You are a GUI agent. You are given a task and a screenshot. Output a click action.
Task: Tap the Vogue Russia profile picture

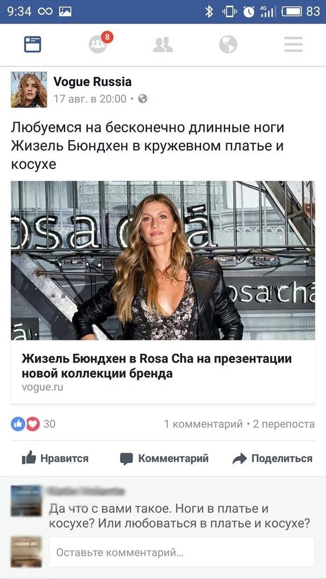(29, 90)
